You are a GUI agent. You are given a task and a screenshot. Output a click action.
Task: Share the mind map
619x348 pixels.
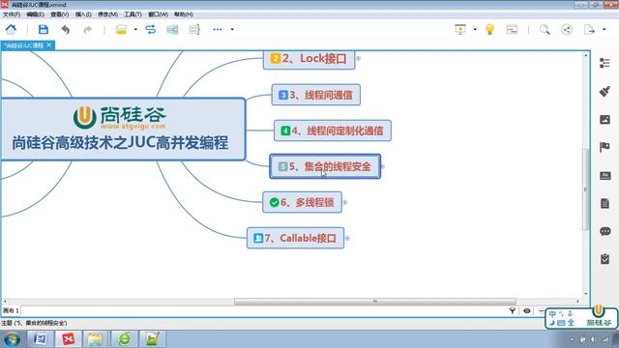[567, 29]
